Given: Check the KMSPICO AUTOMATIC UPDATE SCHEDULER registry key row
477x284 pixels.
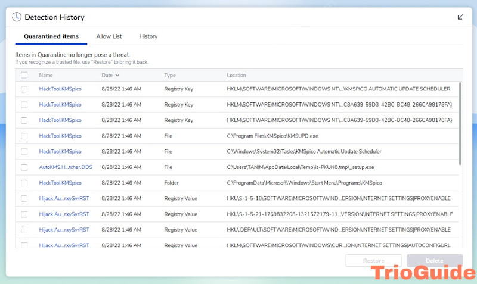Looking at the screenshot, I should [24, 89].
